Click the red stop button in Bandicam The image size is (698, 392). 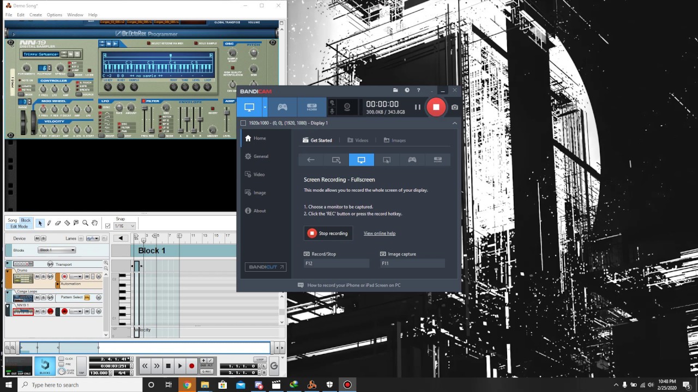coord(436,107)
